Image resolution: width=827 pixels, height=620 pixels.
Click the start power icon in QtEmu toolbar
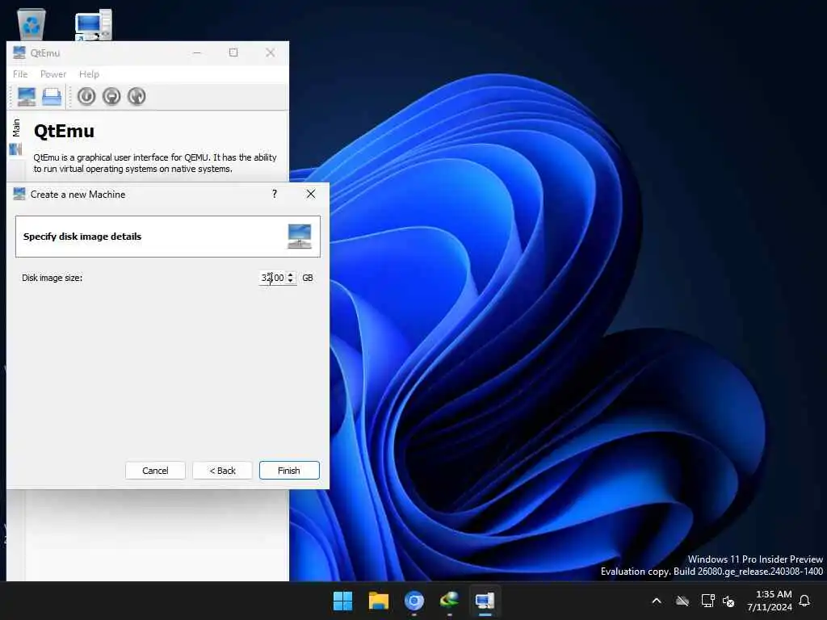86,97
